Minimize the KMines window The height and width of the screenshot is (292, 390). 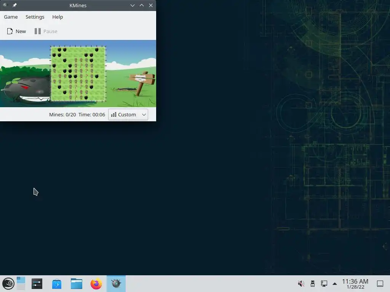coord(132,5)
